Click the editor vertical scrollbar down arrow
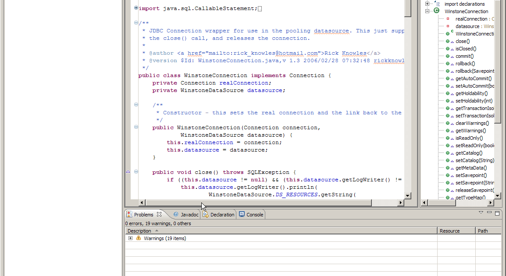The height and width of the screenshot is (276, 506). (408, 196)
